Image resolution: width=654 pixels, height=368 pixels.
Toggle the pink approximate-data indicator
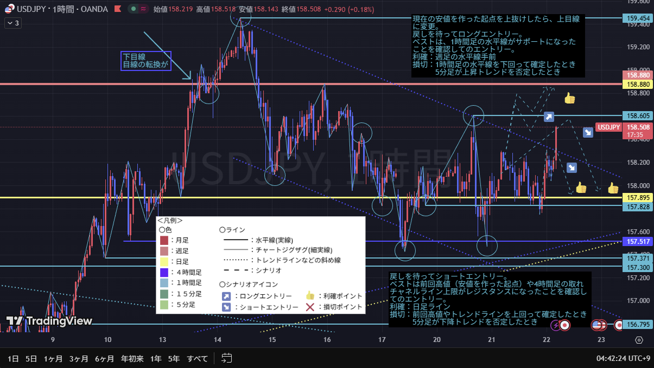143,9
